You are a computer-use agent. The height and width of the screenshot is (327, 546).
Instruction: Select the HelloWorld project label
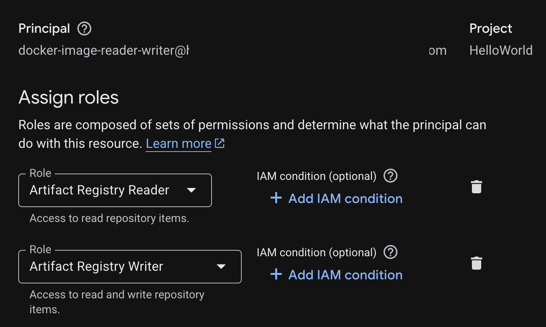point(501,50)
